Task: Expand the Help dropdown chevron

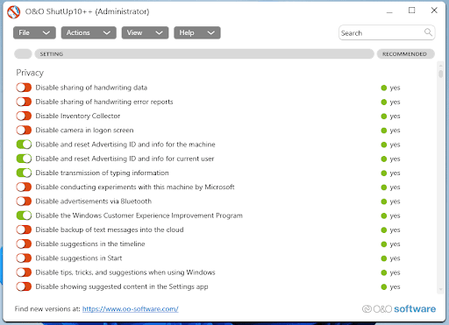Action: (x=211, y=32)
